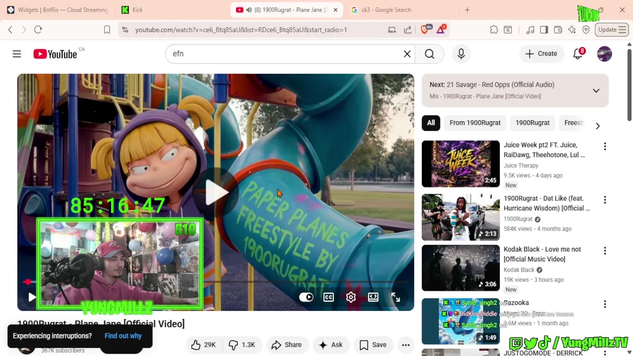Go back in browser history
The width and height of the screenshot is (633, 356).
click(10, 30)
